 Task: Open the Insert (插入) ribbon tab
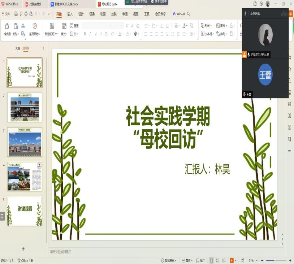coord(70,14)
